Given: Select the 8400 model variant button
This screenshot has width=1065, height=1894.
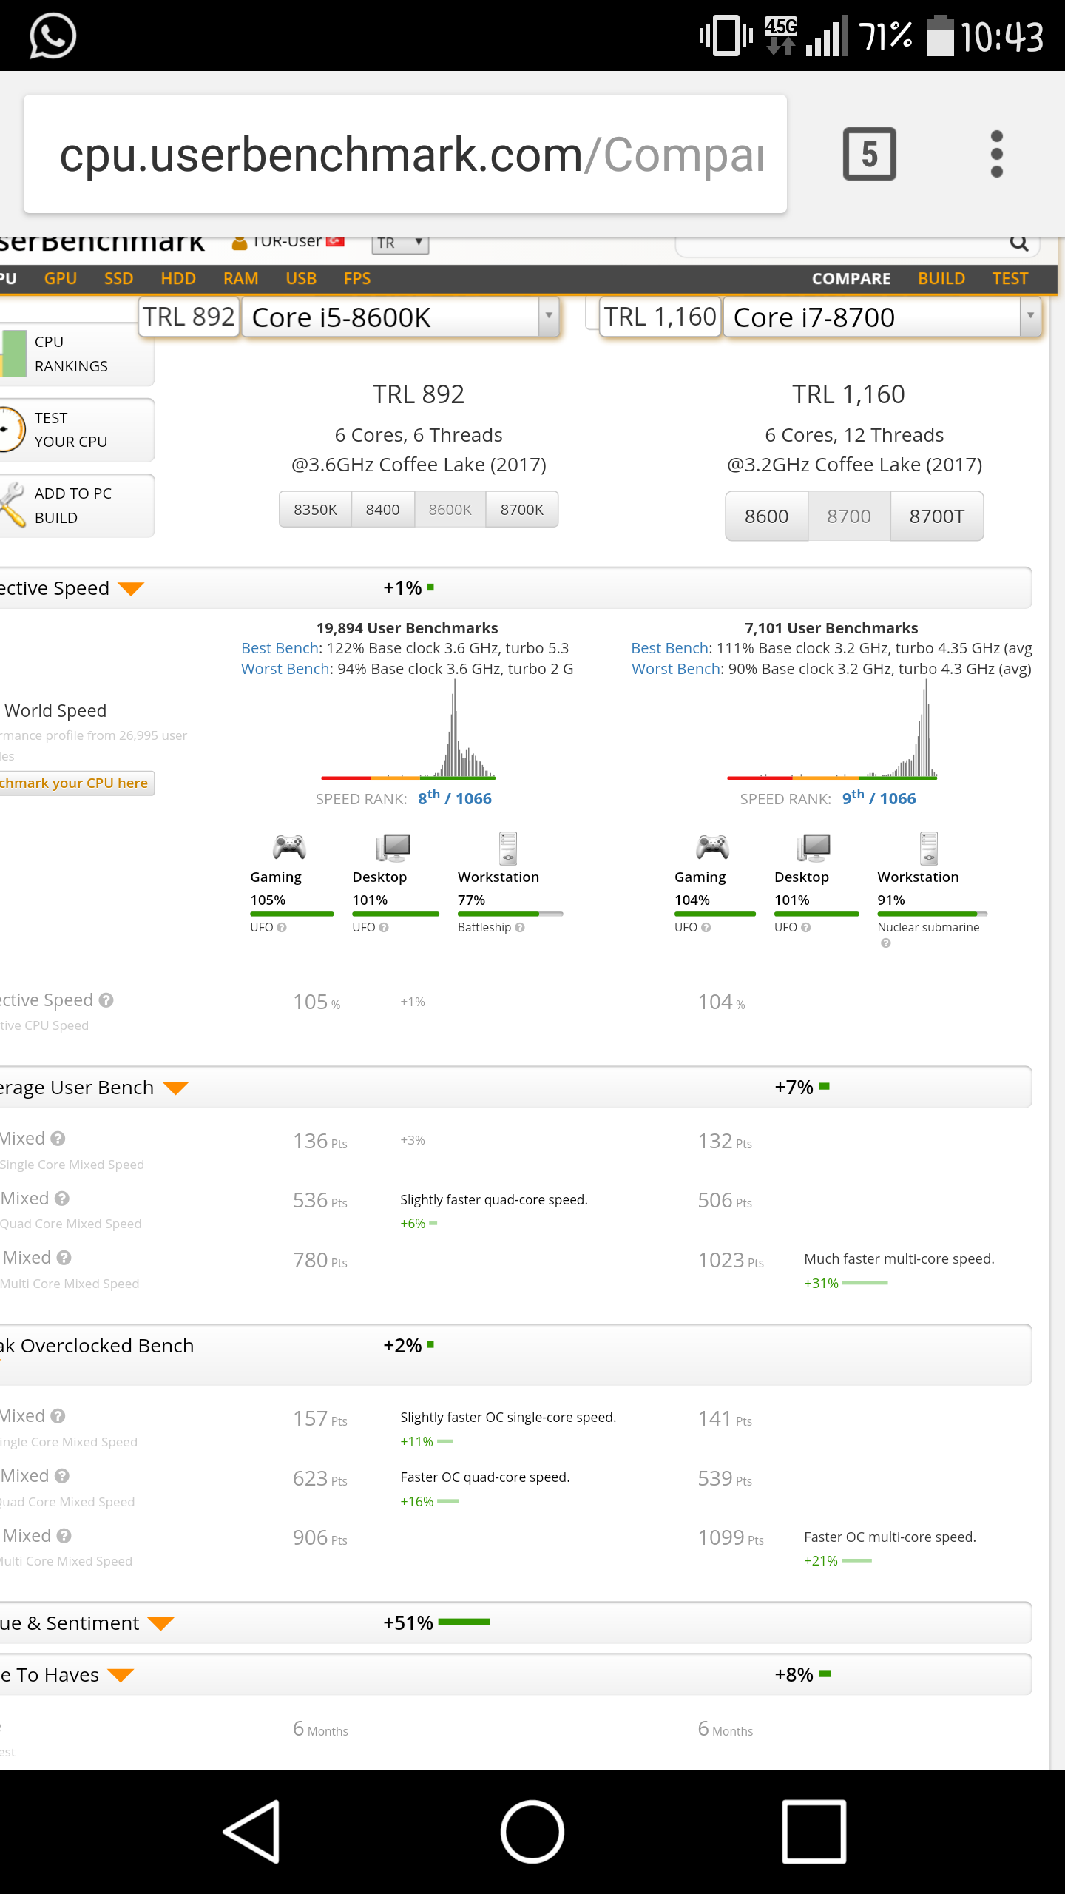Looking at the screenshot, I should click(382, 509).
